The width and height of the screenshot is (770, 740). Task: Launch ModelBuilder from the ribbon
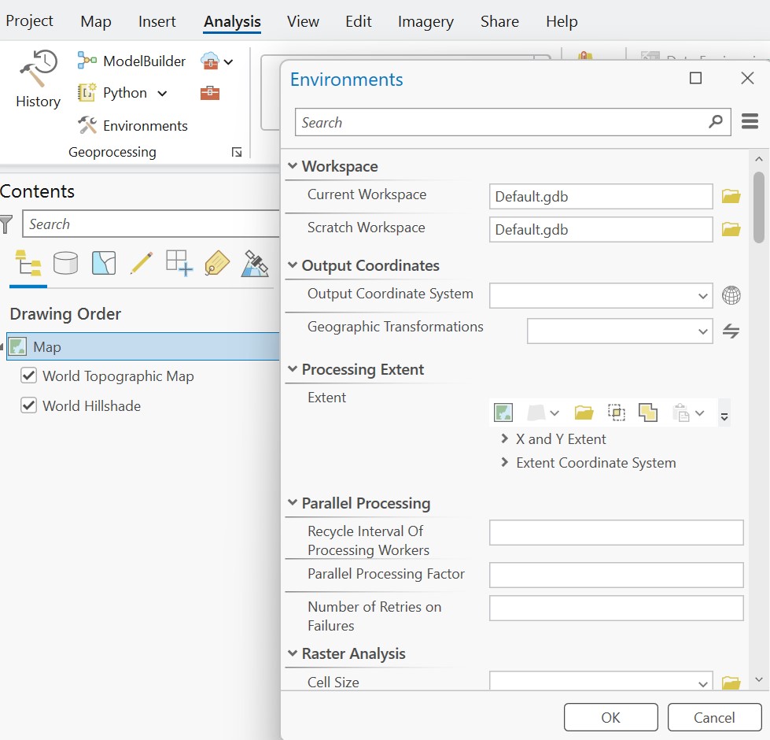tap(132, 61)
